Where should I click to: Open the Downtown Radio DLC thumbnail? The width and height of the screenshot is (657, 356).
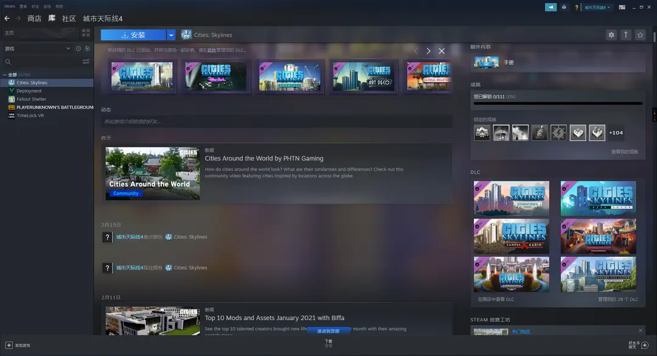(x=511, y=198)
